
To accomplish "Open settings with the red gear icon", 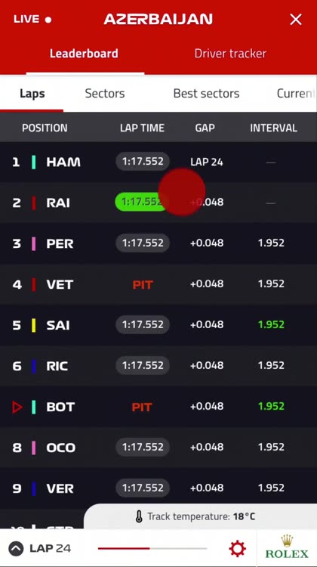I will click(x=237, y=549).
